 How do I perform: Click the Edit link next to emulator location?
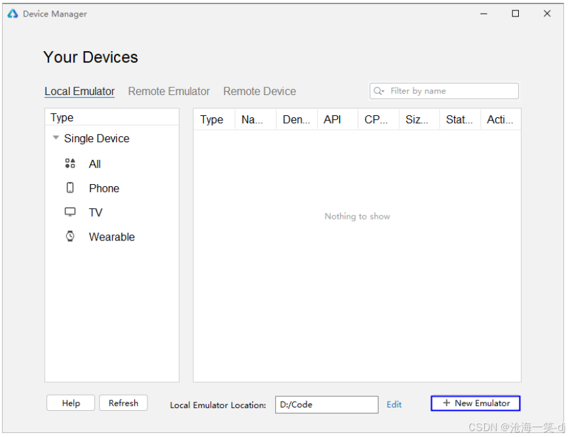pyautogui.click(x=394, y=404)
